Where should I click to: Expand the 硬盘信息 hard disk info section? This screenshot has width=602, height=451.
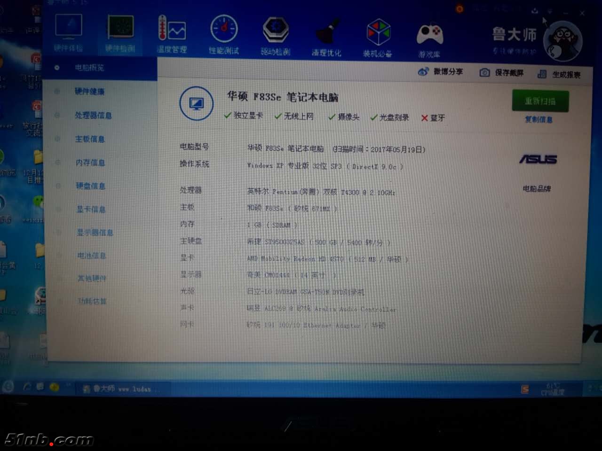point(90,186)
